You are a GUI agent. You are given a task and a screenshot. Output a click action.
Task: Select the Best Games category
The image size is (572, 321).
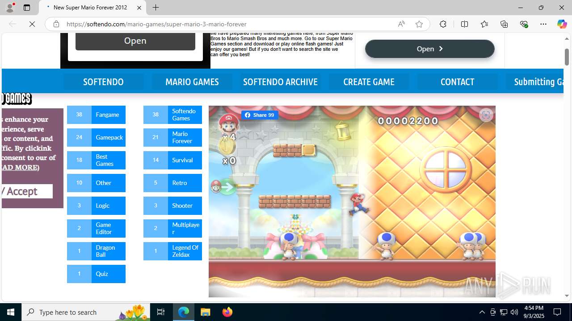[96, 160]
